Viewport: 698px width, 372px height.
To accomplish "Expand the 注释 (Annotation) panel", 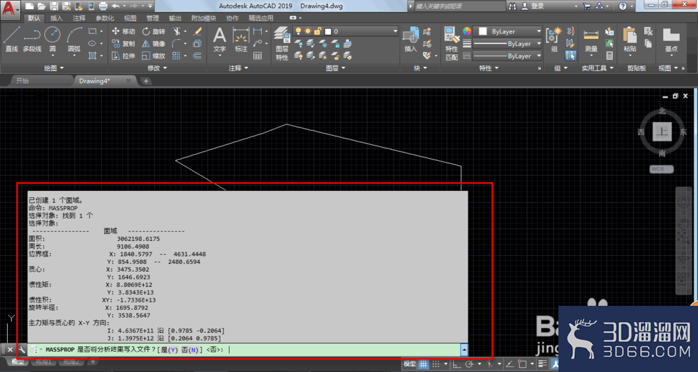I will click(239, 68).
